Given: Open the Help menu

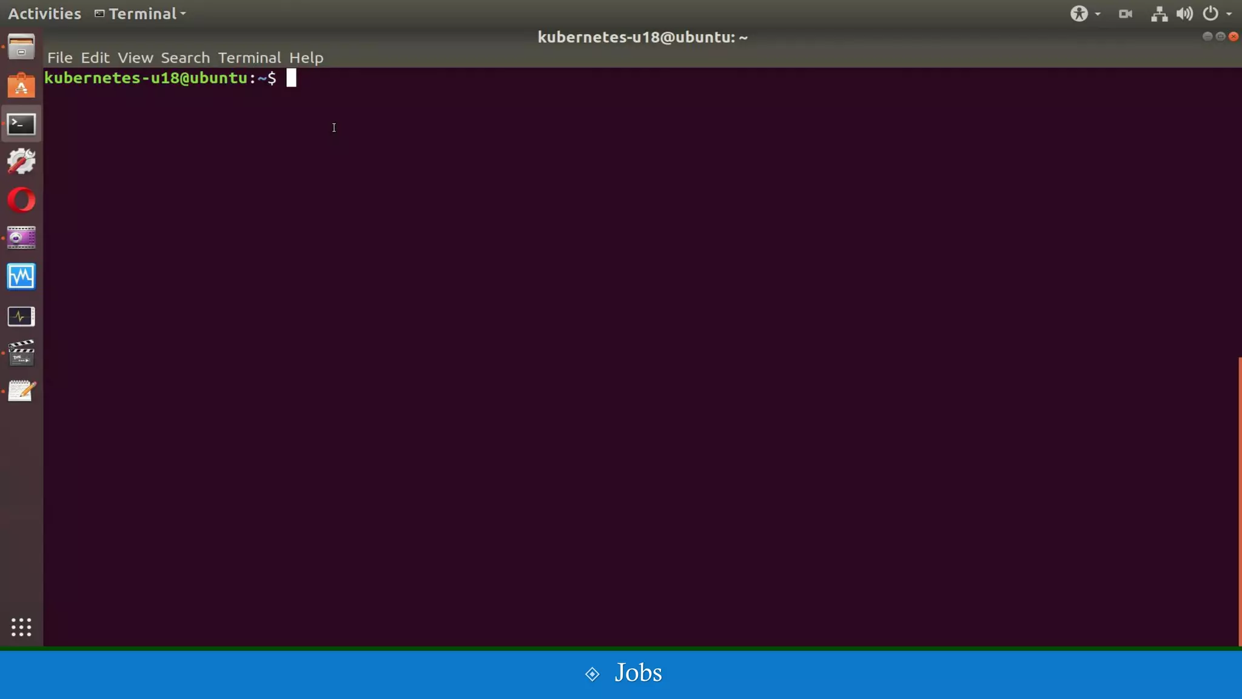Looking at the screenshot, I should 306,58.
